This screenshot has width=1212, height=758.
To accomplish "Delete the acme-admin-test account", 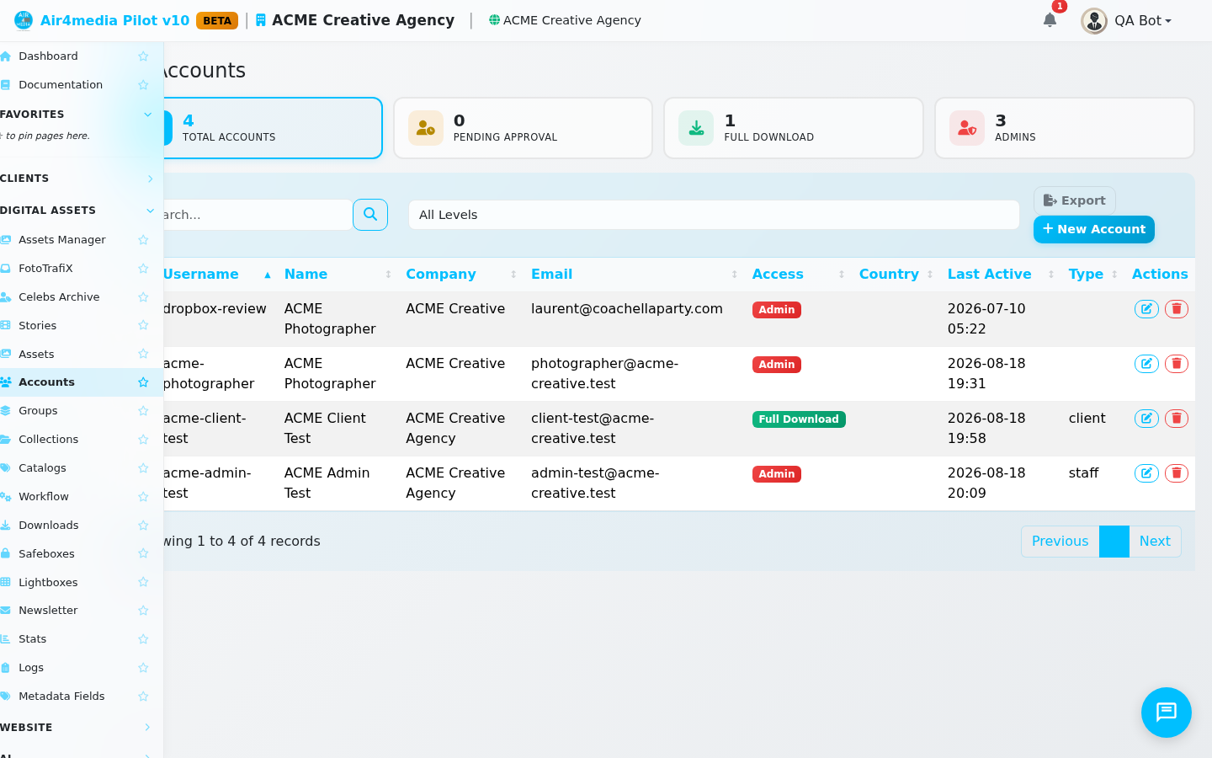I will [1177, 473].
